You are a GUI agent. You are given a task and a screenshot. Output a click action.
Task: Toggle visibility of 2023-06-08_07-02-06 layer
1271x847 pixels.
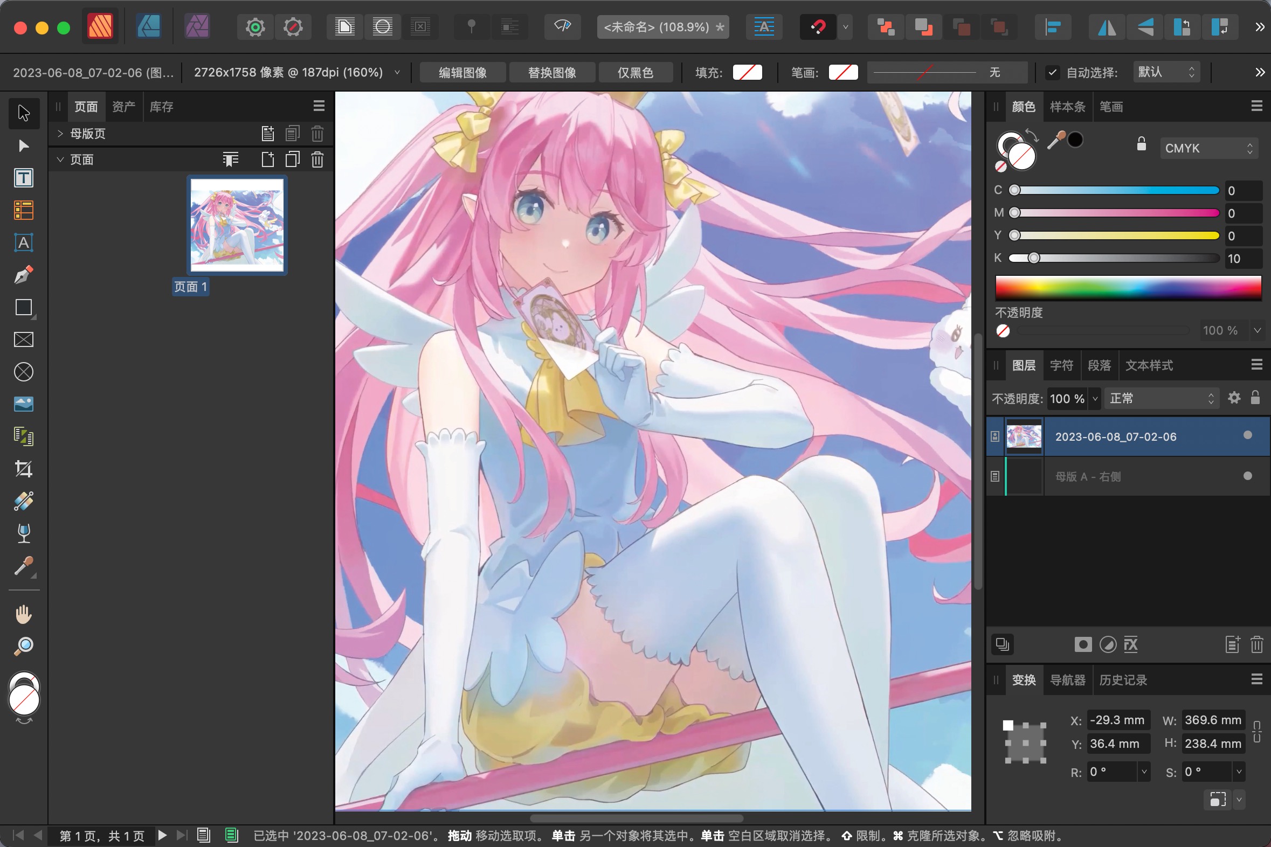point(1248,435)
